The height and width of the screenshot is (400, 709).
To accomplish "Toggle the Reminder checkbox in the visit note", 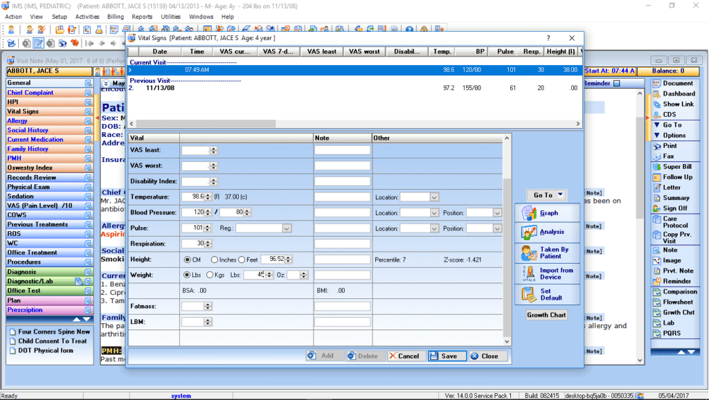I will pyautogui.click(x=617, y=83).
